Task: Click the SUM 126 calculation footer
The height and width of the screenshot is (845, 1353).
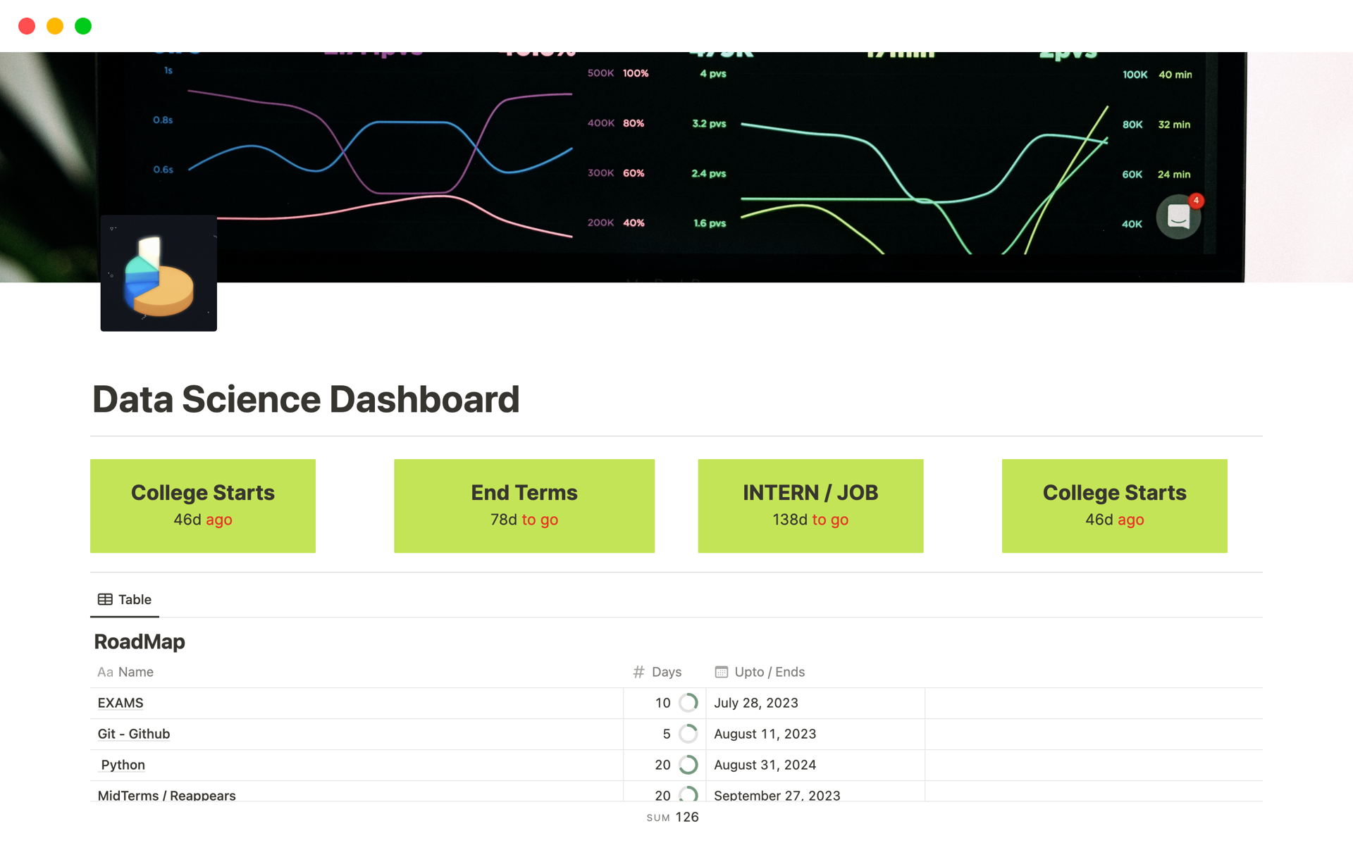Action: 673,817
